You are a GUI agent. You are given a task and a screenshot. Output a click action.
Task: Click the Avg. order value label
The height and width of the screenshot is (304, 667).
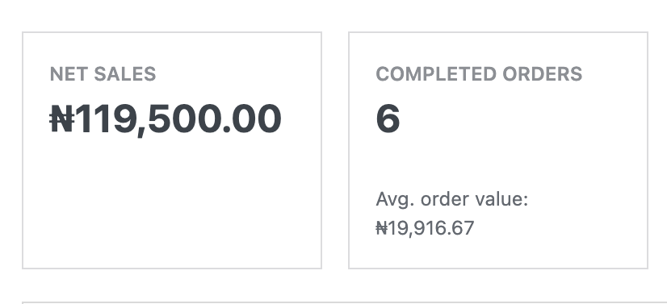tap(451, 199)
